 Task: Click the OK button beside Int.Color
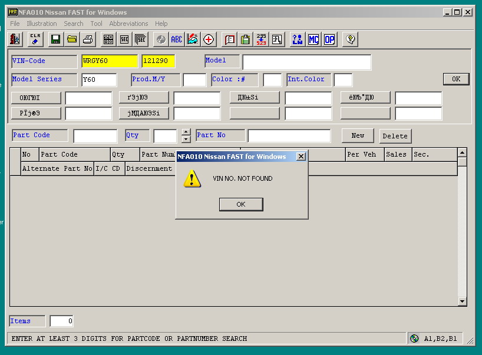(x=456, y=79)
